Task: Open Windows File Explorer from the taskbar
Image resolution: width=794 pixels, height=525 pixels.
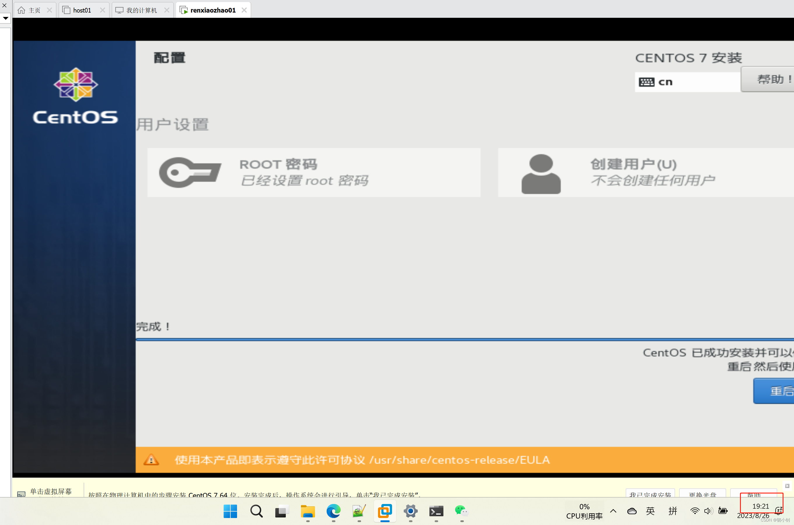Action: pyautogui.click(x=308, y=511)
